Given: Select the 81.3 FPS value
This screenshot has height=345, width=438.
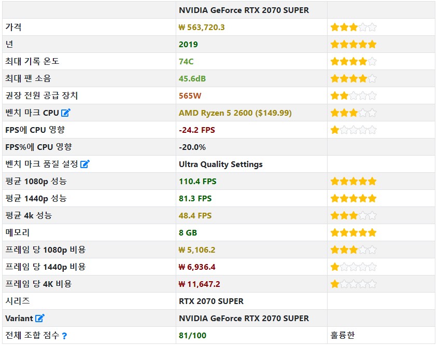Looking at the screenshot, I should coord(195,199).
